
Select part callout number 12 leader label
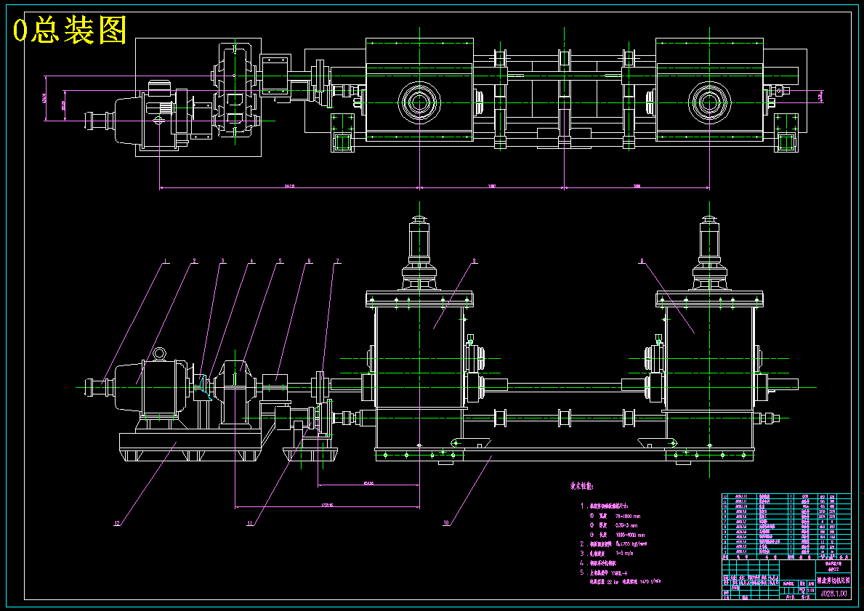pos(118,523)
